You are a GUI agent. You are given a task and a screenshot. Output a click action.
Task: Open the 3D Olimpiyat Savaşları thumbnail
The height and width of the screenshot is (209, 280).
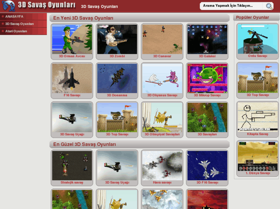[162, 117]
